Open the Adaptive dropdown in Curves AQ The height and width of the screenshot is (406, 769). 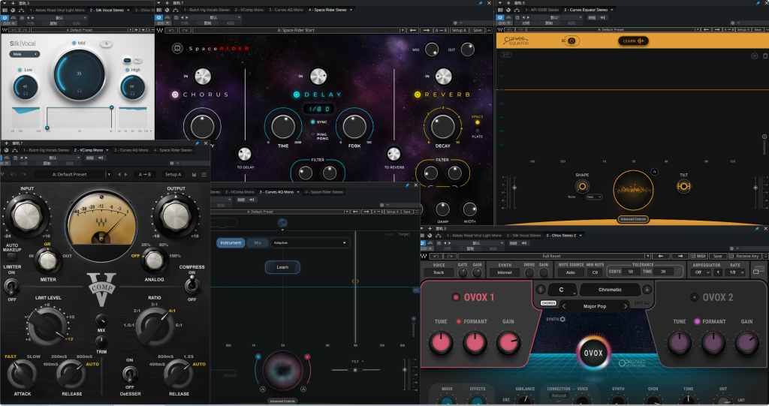tap(309, 242)
